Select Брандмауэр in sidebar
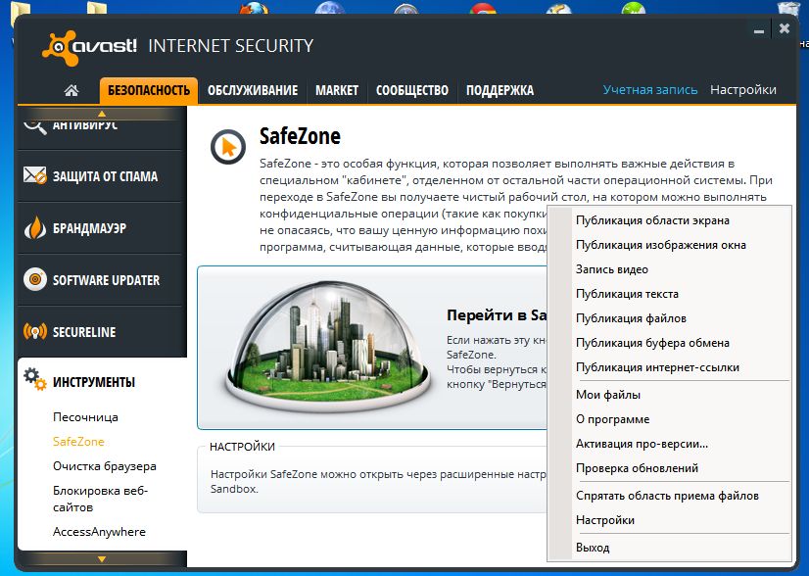 pos(102,228)
